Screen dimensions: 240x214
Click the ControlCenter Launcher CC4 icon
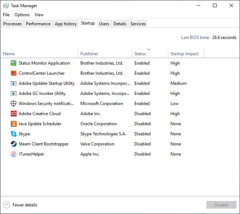[13, 73]
